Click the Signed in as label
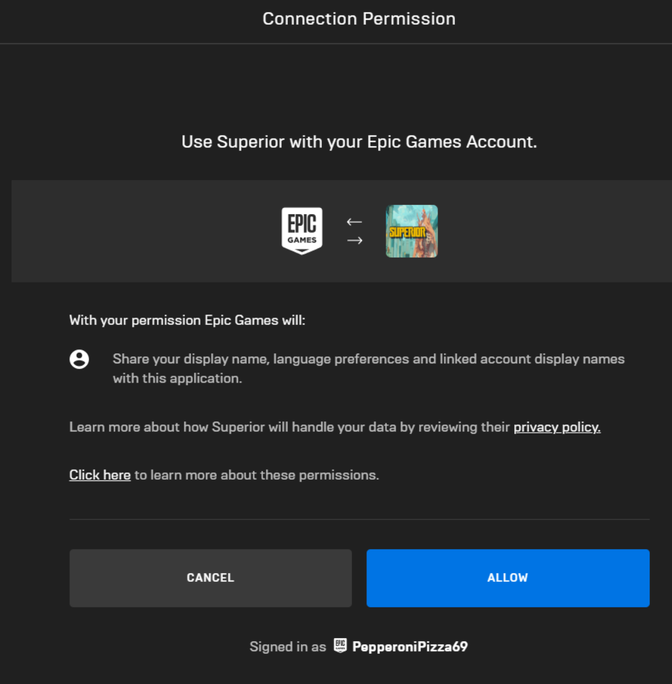The image size is (672, 684). coord(288,646)
